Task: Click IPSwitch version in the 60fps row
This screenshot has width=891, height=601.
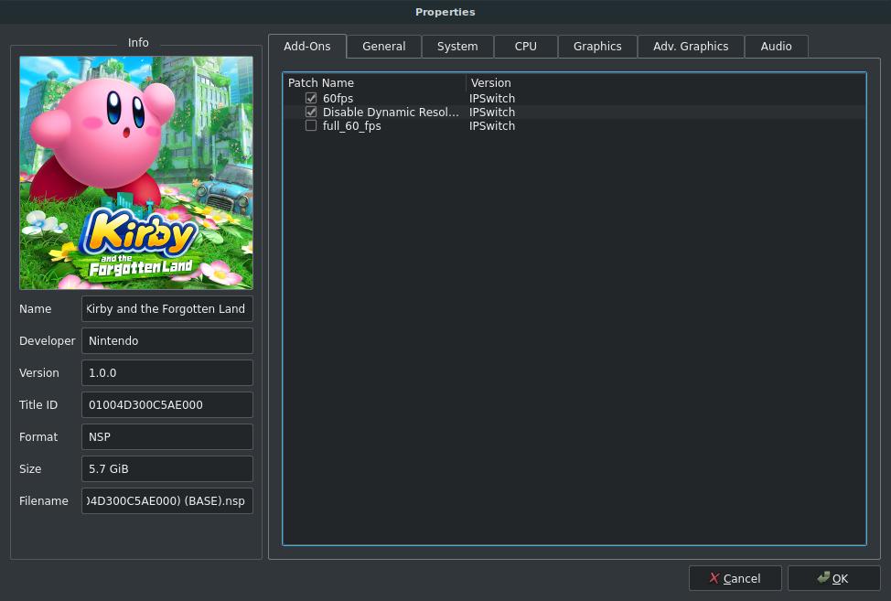Action: [x=492, y=98]
